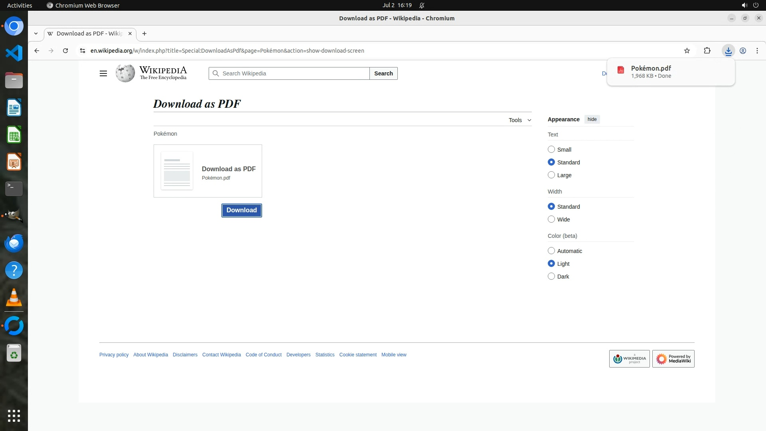Viewport: 766px width, 431px height.
Task: Click the Wikipedia globe logo
Action: click(x=125, y=73)
